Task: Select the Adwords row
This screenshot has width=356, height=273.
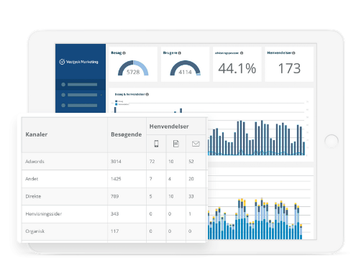Action: (x=114, y=162)
